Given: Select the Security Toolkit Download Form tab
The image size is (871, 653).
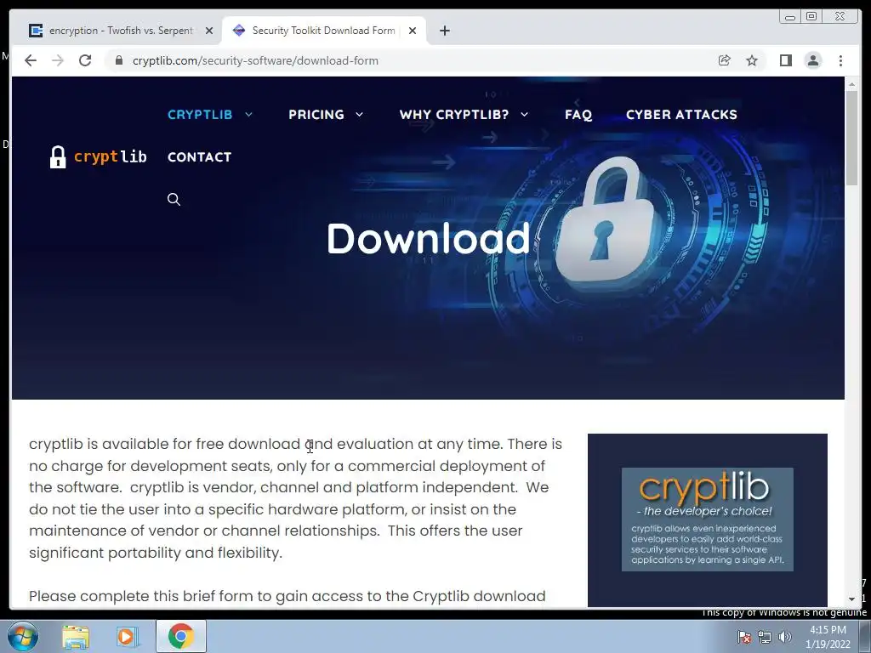Looking at the screenshot, I should coord(323,31).
